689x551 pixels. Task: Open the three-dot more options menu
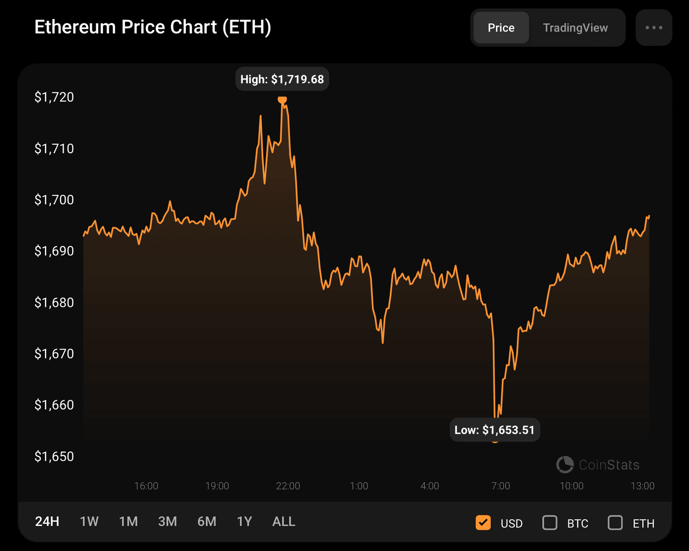654,28
